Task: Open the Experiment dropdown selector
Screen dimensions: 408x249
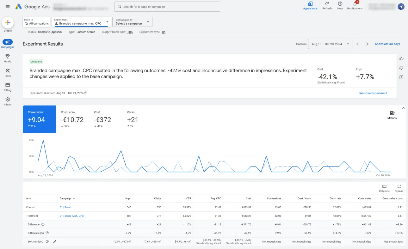Action: (82, 22)
